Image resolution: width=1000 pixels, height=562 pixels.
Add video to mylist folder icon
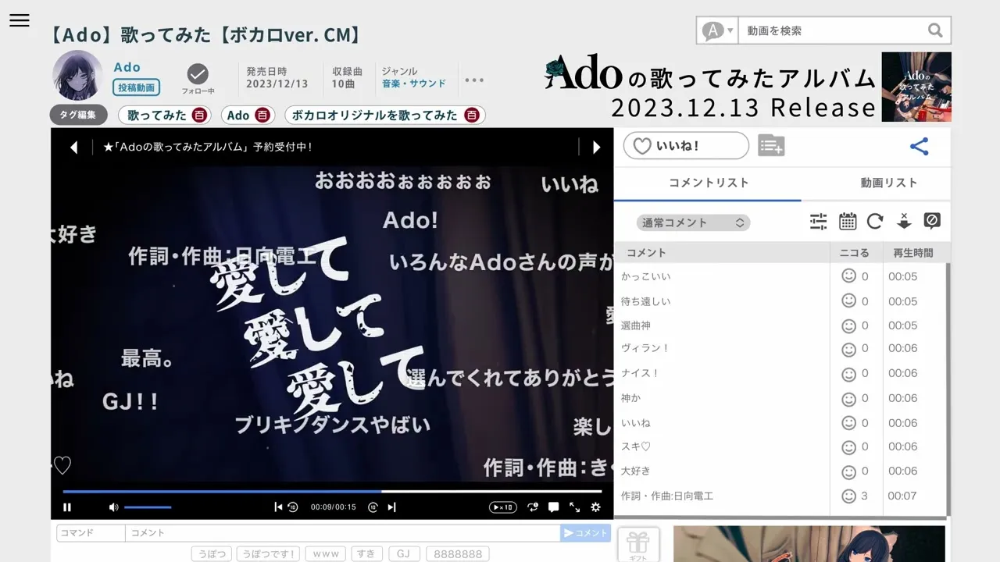770,146
